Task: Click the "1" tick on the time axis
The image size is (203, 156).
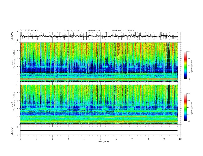Action: 36,139
